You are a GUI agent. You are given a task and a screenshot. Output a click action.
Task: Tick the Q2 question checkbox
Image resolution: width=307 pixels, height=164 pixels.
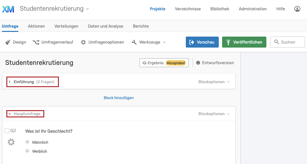point(7,131)
